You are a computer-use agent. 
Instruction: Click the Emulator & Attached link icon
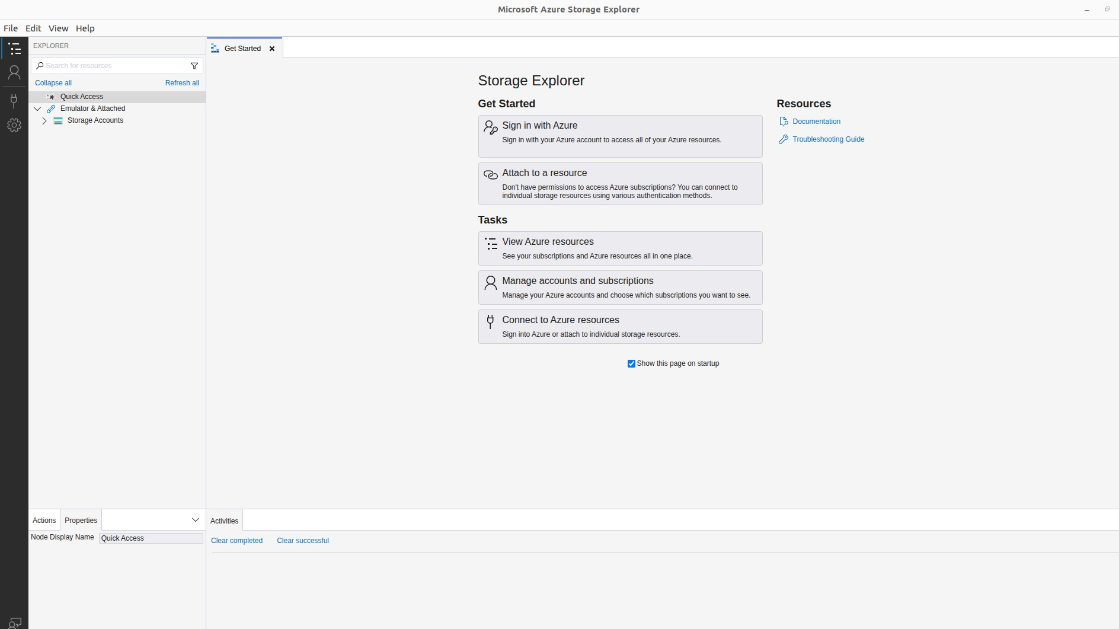(51, 108)
